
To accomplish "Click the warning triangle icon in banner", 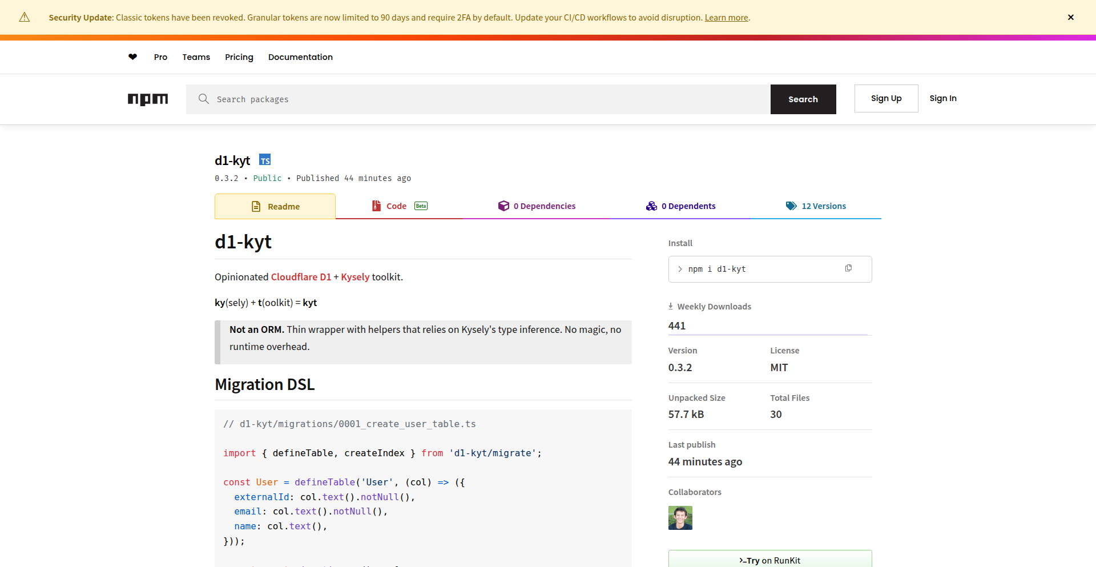I will (x=25, y=18).
